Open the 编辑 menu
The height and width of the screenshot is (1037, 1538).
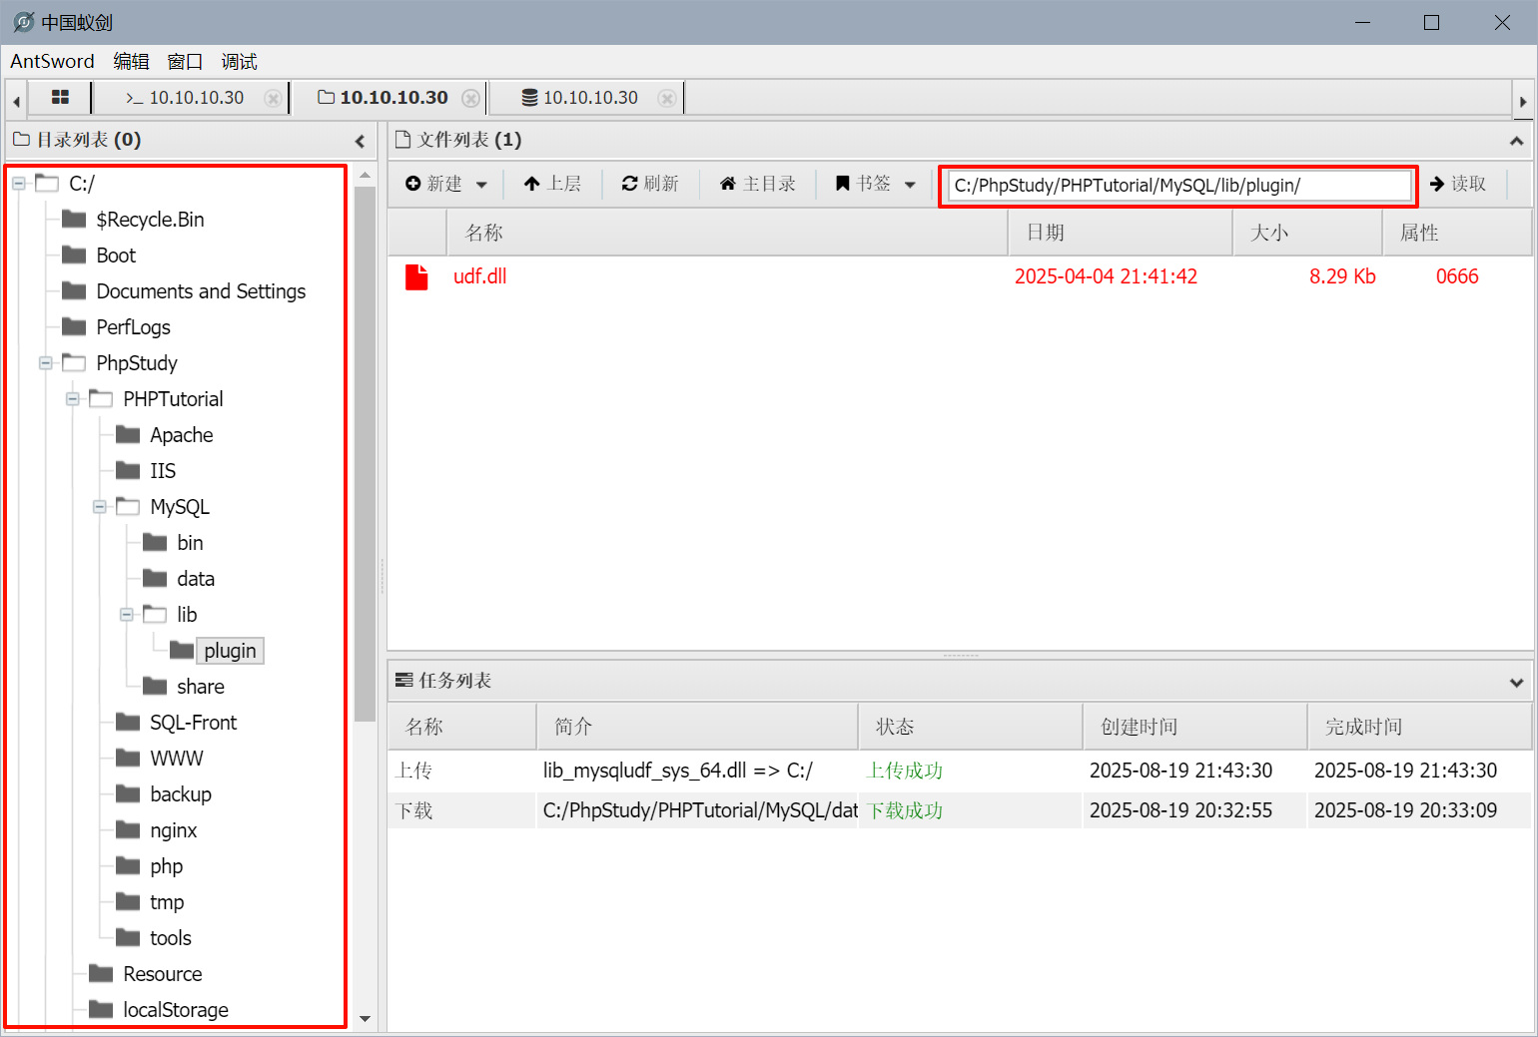[131, 62]
